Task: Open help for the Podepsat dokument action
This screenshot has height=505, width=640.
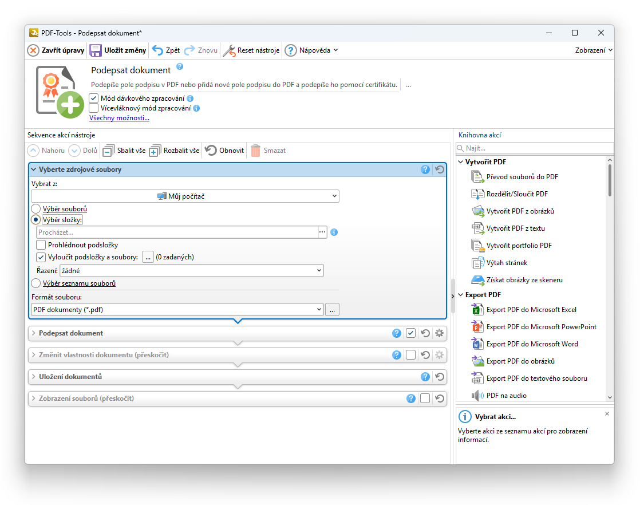Action: pyautogui.click(x=397, y=333)
